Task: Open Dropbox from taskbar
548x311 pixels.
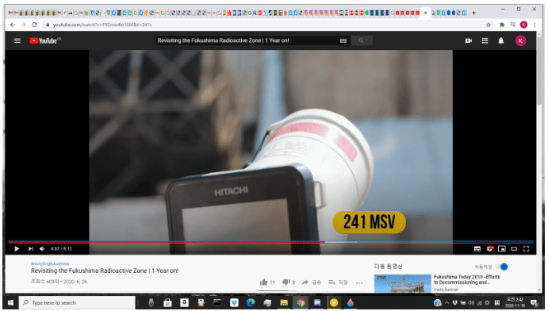Action: click(x=234, y=302)
